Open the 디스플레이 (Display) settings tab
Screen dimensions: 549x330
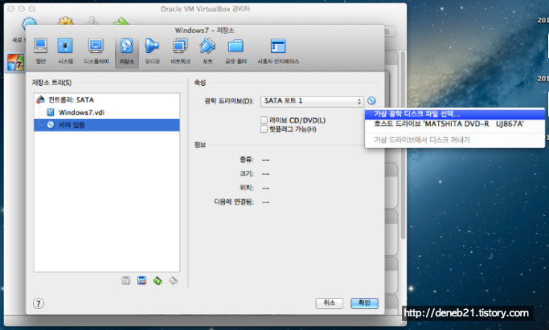(96, 51)
